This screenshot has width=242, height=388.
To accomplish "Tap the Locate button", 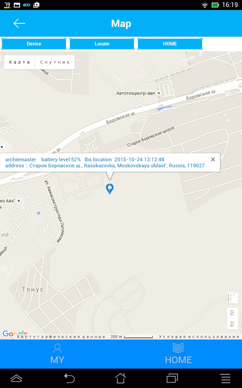I will [102, 44].
